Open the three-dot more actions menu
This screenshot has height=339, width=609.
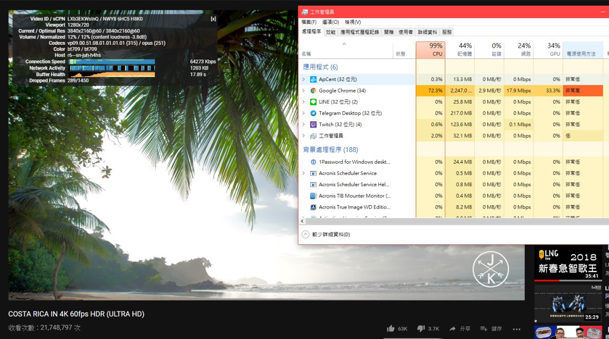click(x=517, y=329)
